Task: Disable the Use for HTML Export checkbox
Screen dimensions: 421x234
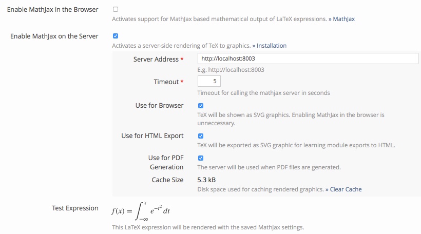Action: pos(201,136)
